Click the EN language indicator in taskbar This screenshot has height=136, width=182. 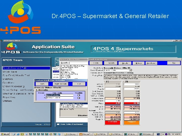(158, 134)
